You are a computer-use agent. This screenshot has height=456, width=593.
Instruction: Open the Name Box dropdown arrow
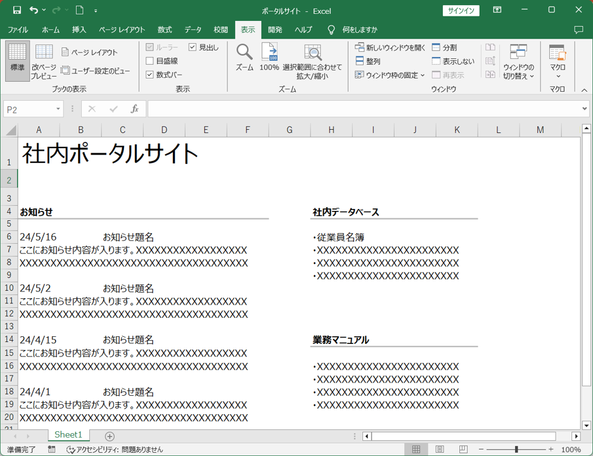coord(58,110)
